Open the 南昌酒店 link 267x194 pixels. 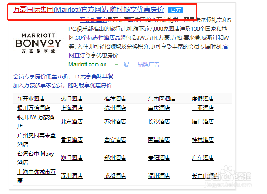click(159, 140)
